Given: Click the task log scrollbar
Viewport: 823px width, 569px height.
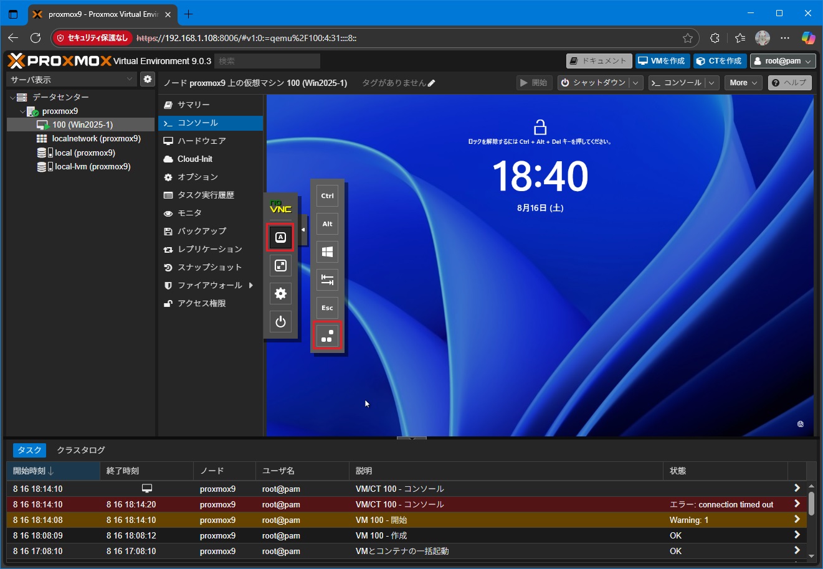Looking at the screenshot, I should coord(811,504).
